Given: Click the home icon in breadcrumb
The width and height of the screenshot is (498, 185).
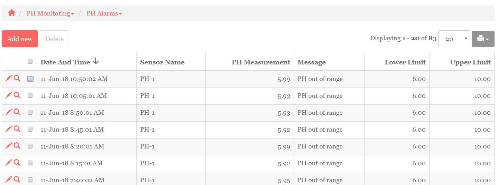Looking at the screenshot, I should point(12,13).
